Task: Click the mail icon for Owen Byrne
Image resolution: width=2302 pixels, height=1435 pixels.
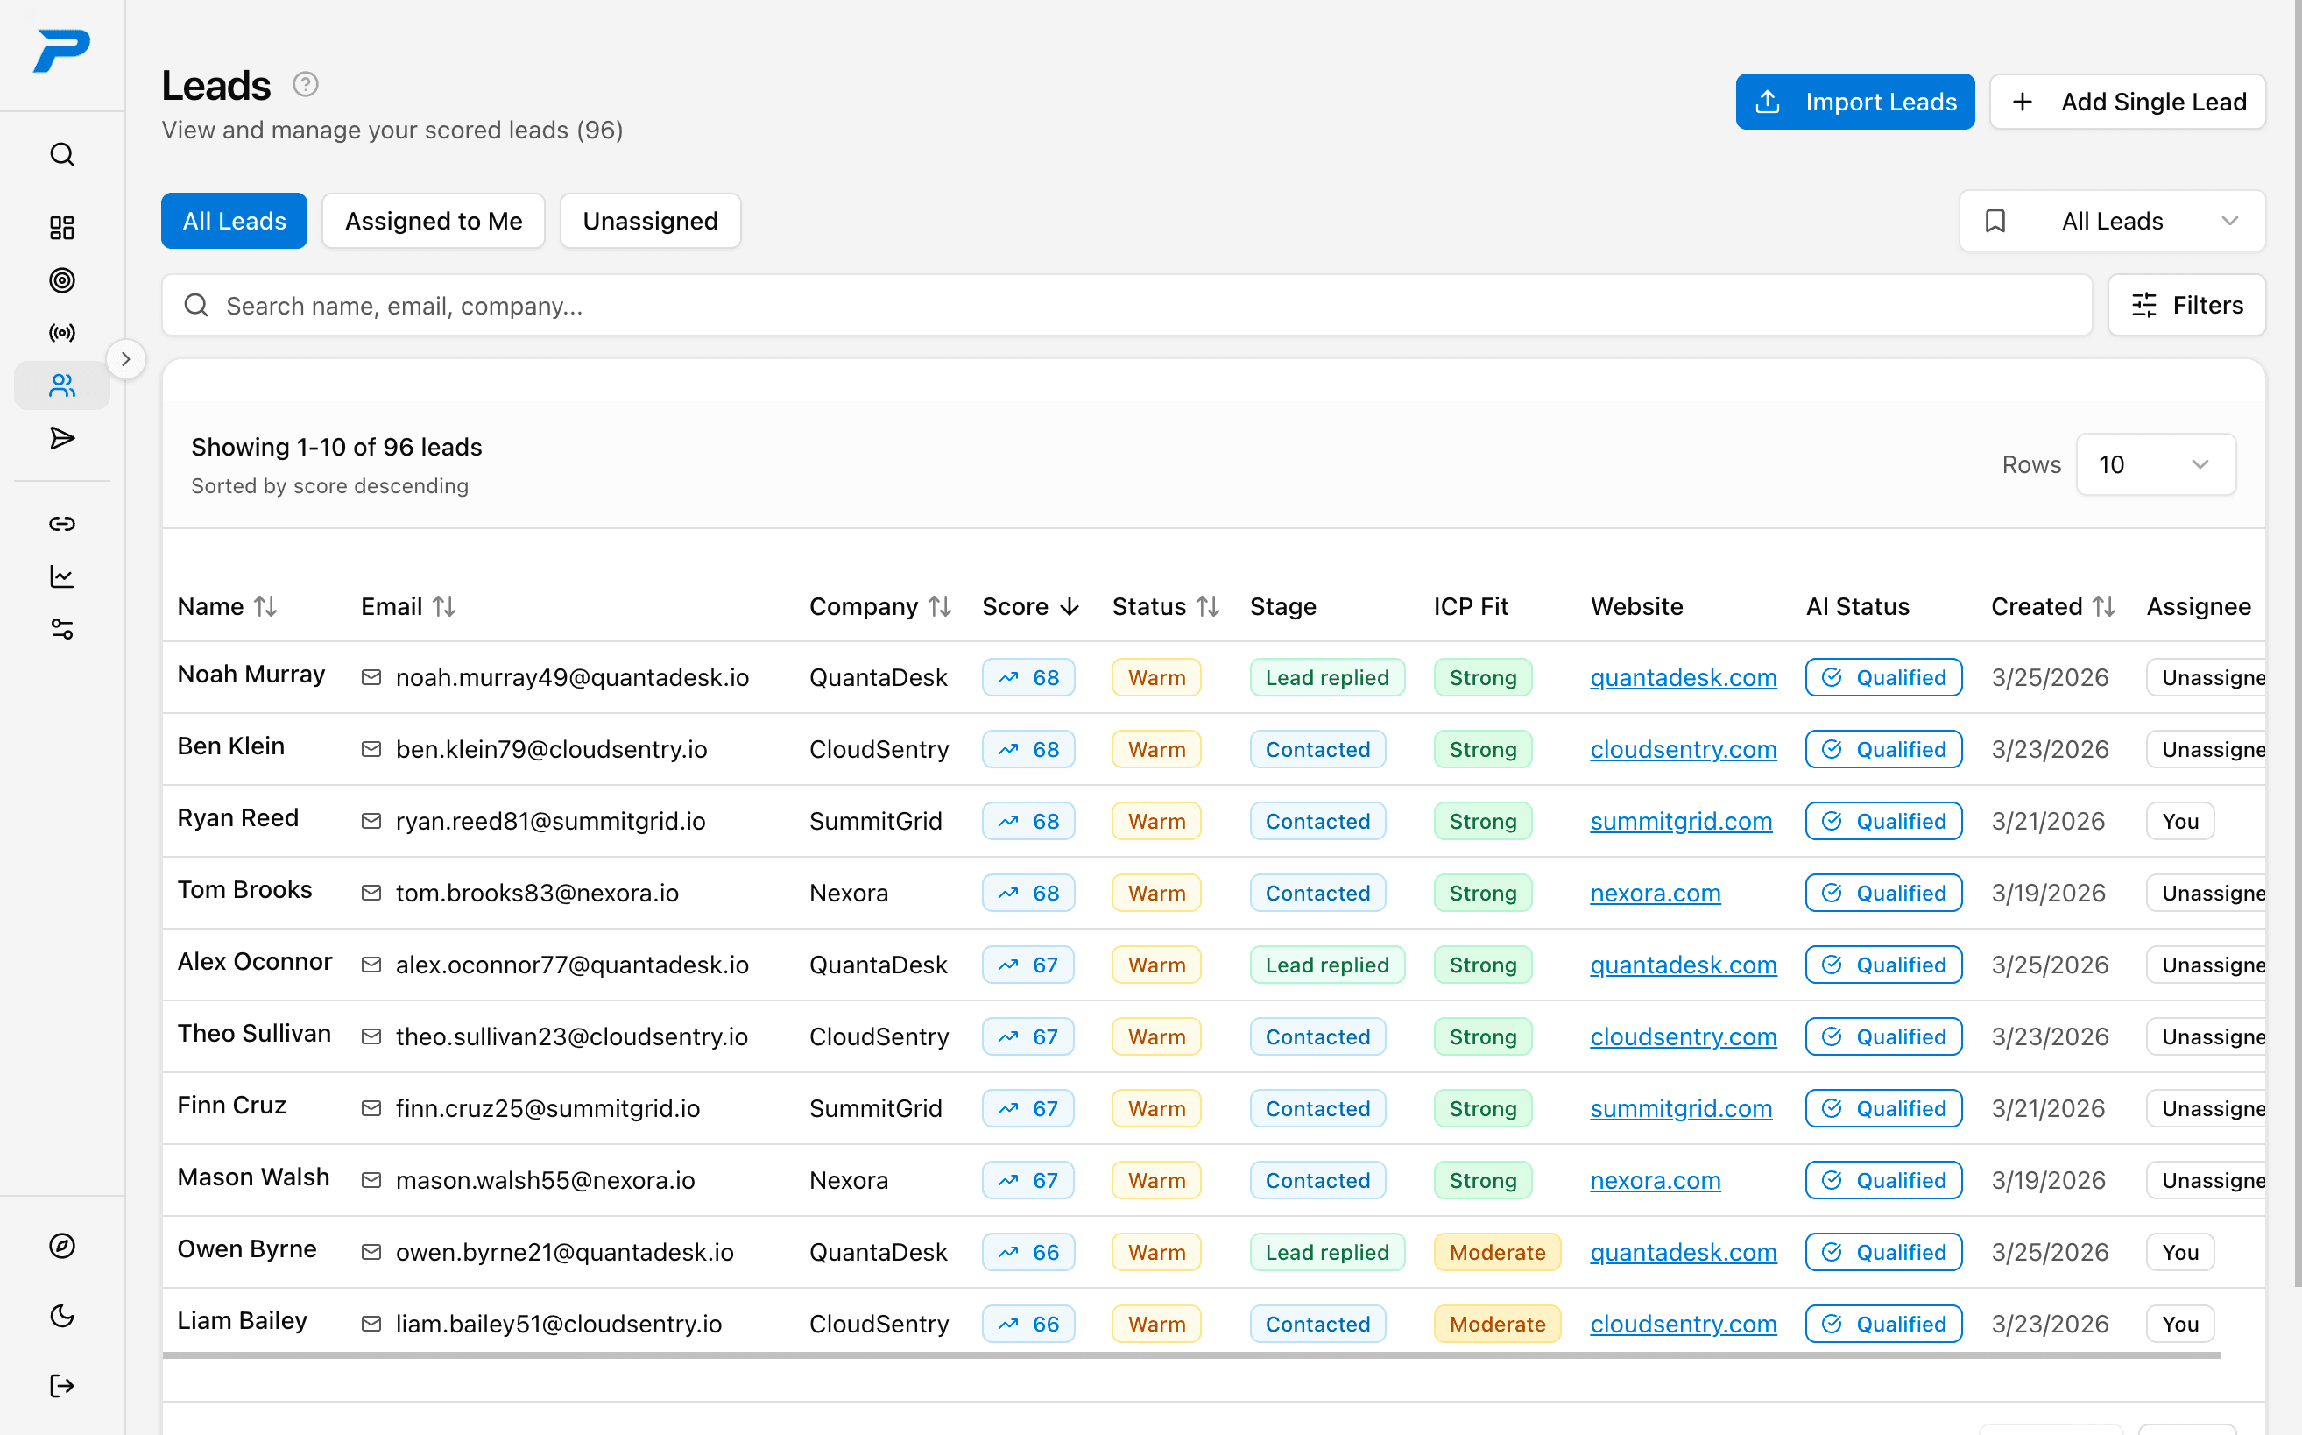Action: pos(371,1252)
